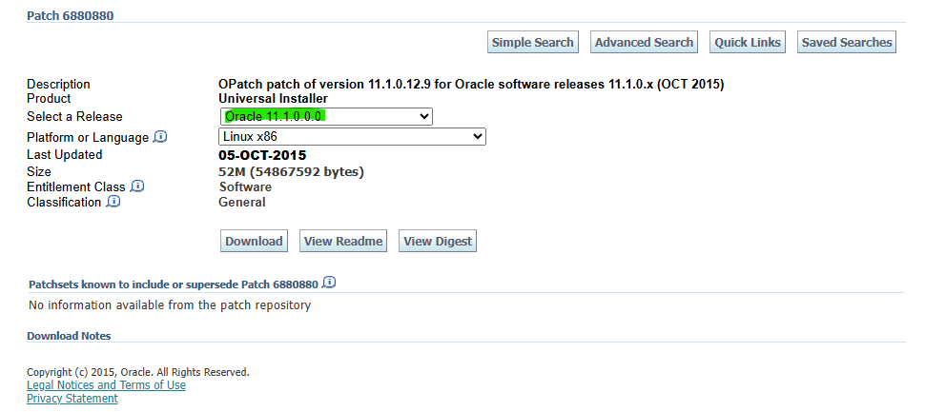The height and width of the screenshot is (412, 925).
Task: Click the Universal Installer product text
Action: click(273, 98)
